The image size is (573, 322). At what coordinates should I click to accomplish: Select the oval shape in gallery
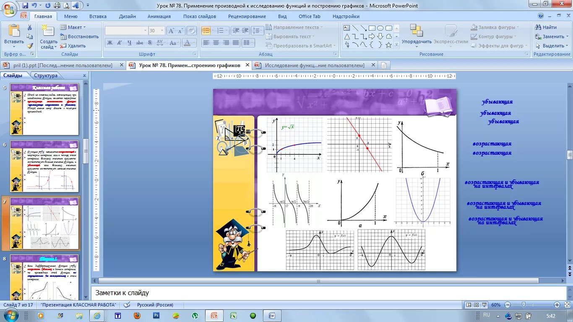pos(380,28)
